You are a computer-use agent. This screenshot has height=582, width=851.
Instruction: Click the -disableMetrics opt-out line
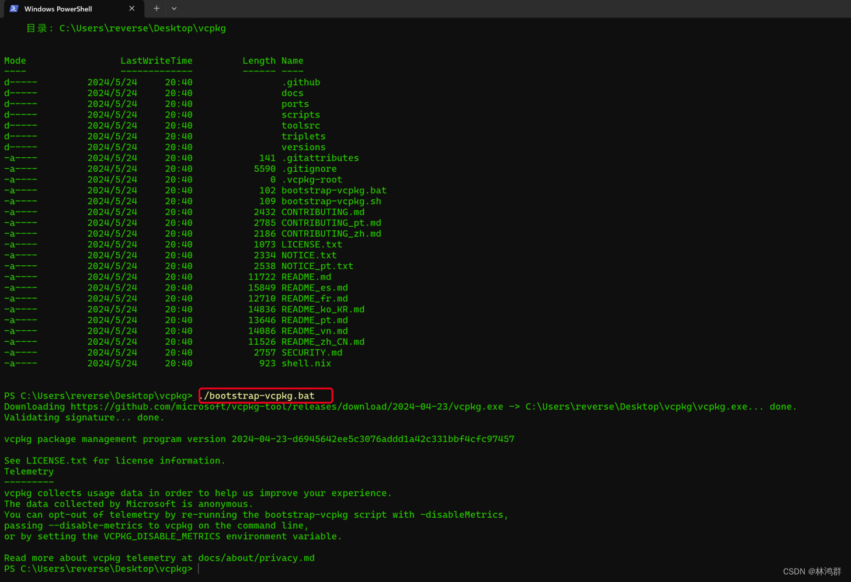click(256, 515)
